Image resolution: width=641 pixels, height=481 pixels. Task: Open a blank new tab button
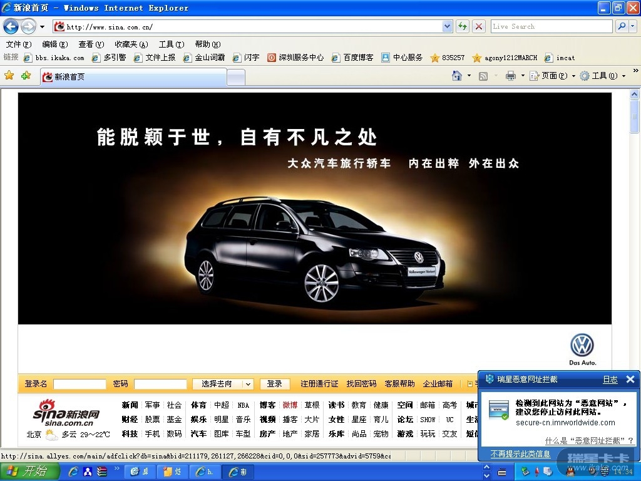tap(236, 77)
